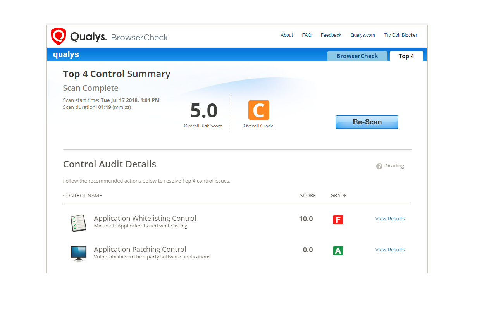Switch to the BrowserCheck tab
Viewport: 496px width, 310px height.
click(x=357, y=56)
